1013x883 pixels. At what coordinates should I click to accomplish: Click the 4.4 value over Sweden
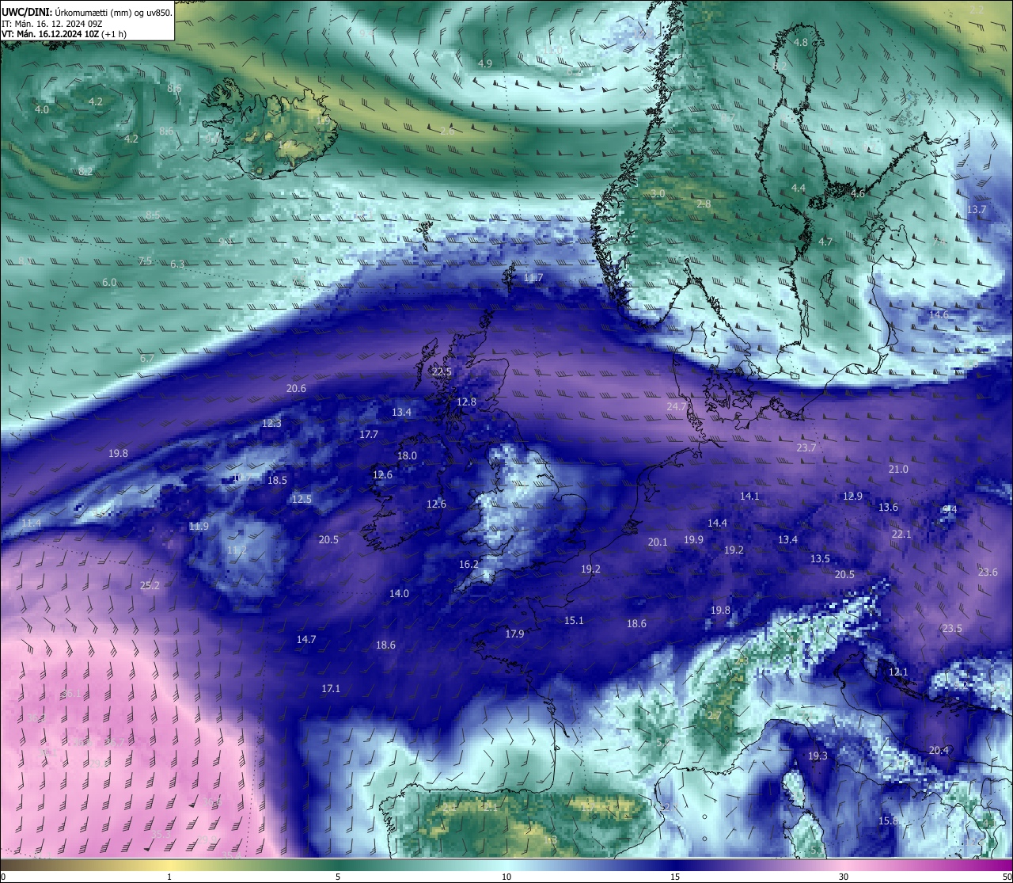pos(799,188)
